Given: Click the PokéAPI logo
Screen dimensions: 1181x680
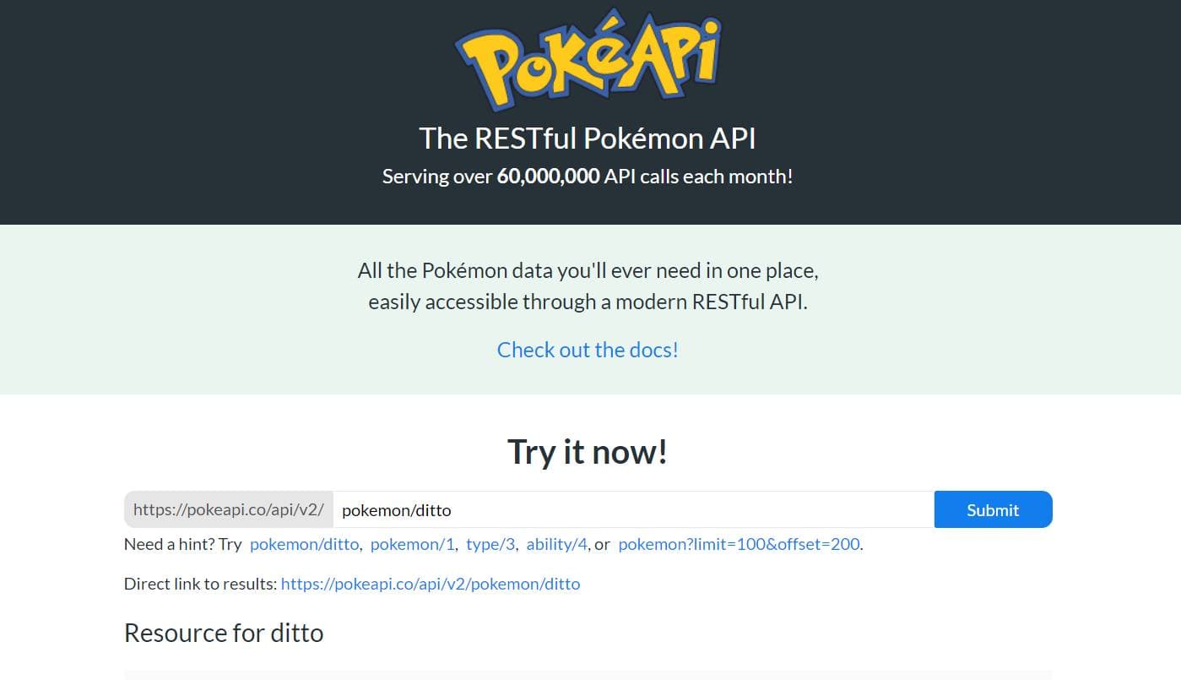Looking at the screenshot, I should pyautogui.click(x=588, y=58).
